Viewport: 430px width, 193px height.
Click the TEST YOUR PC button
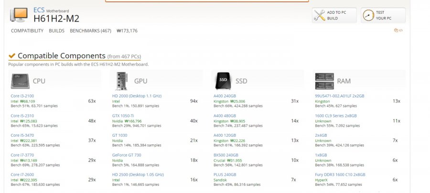pos(383,15)
